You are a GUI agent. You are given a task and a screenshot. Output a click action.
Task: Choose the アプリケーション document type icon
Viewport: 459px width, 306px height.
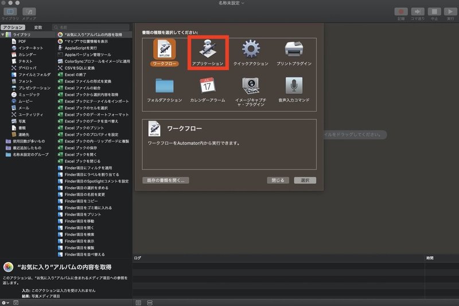coord(208,49)
